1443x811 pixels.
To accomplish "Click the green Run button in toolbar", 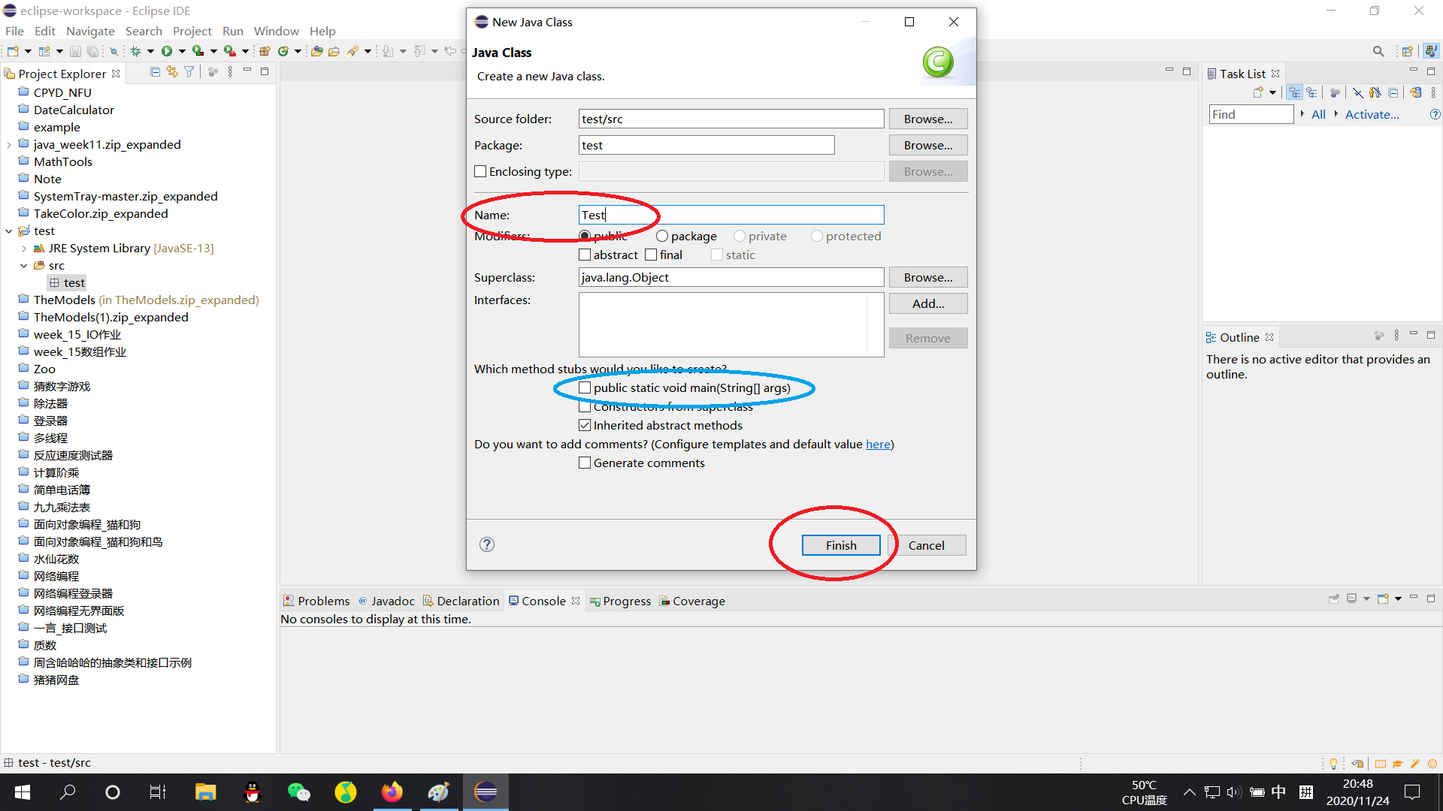I will tap(167, 51).
